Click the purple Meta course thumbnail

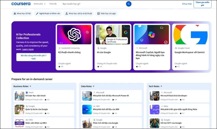pos(154,109)
